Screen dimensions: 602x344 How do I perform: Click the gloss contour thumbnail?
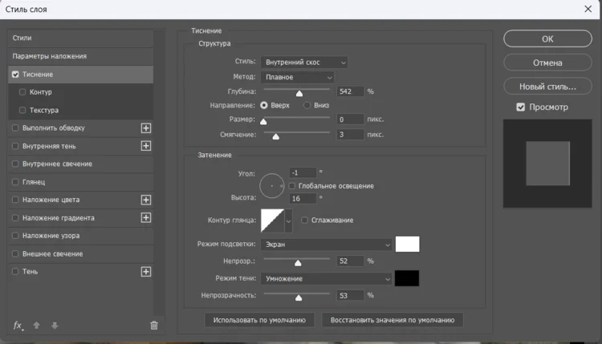[273, 221]
